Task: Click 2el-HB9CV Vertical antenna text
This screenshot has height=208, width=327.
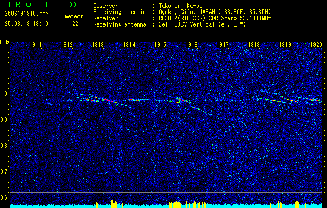Action: coord(202,24)
